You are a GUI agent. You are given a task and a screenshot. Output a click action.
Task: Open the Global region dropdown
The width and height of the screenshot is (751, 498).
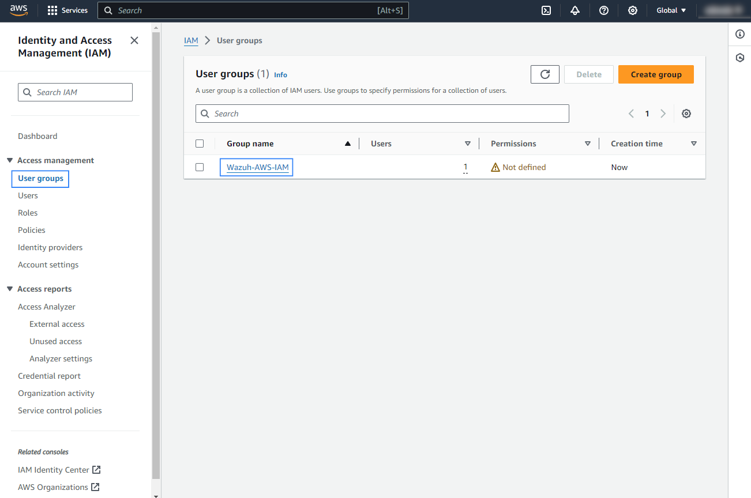pos(671,10)
